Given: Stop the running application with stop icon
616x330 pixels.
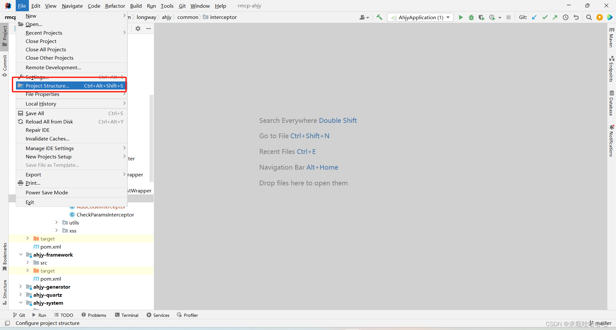Looking at the screenshot, I should pyautogui.click(x=509, y=17).
